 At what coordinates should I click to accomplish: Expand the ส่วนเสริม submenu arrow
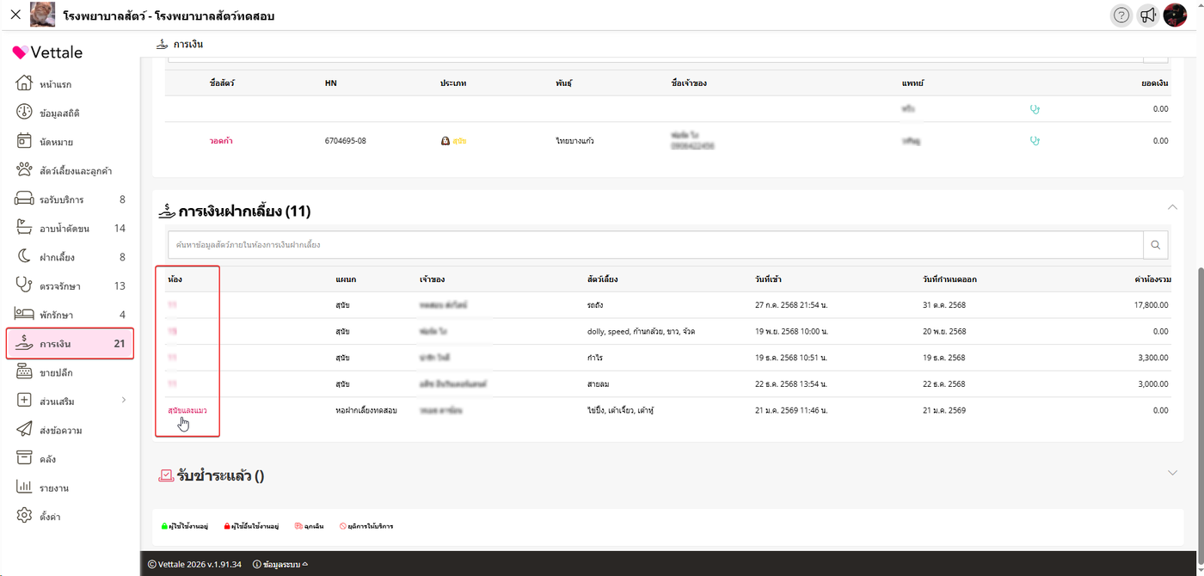123,401
